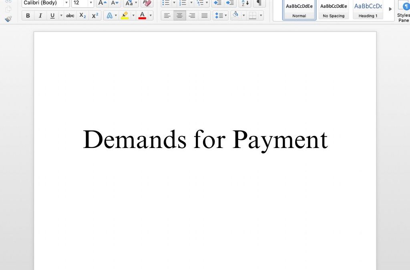Center text alignment button
Image resolution: width=410 pixels, height=270 pixels.
(x=180, y=16)
